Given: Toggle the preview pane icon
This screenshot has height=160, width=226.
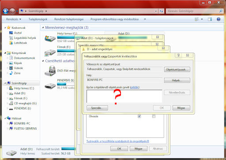Looking at the screenshot, I should click(210, 19).
